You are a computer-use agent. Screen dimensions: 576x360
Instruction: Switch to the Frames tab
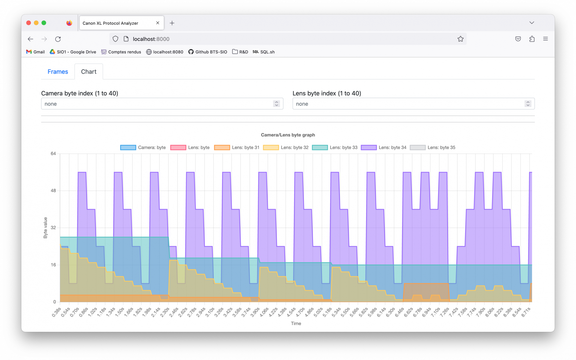58,72
